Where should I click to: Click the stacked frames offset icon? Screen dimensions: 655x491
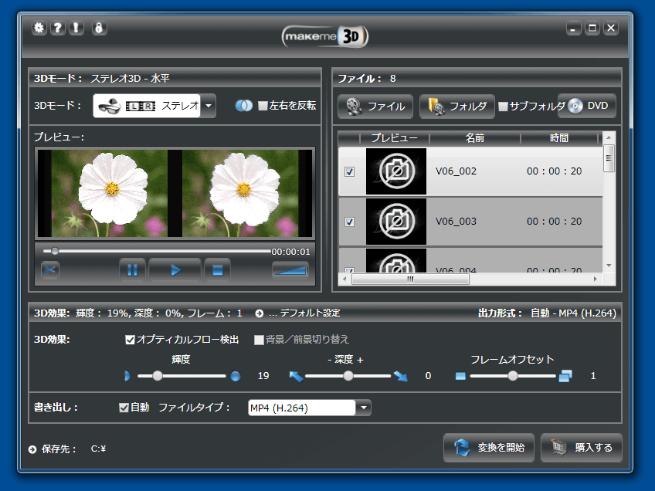coord(565,376)
